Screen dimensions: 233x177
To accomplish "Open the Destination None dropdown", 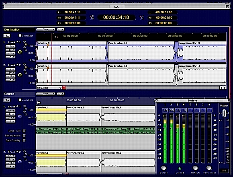I will (45, 29).
